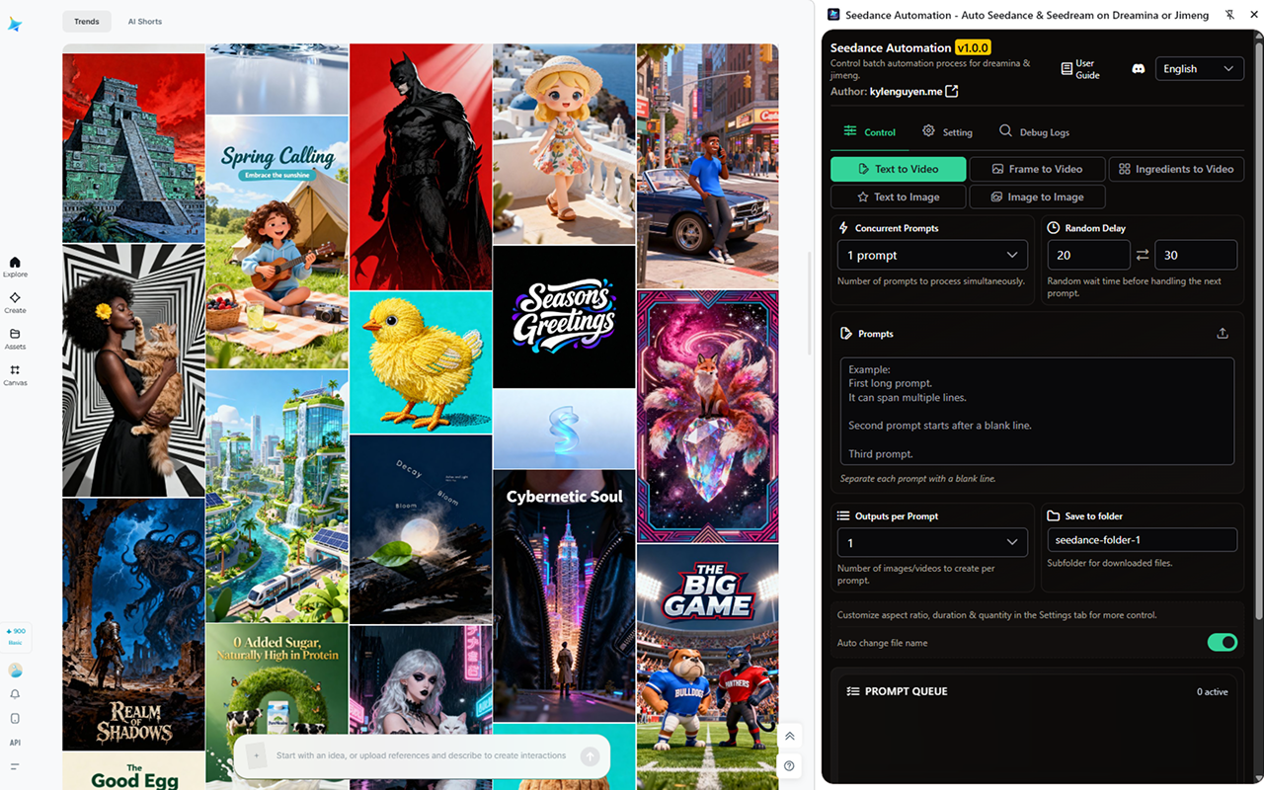Open the User Guide link
The width and height of the screenshot is (1264, 790).
click(x=1079, y=69)
